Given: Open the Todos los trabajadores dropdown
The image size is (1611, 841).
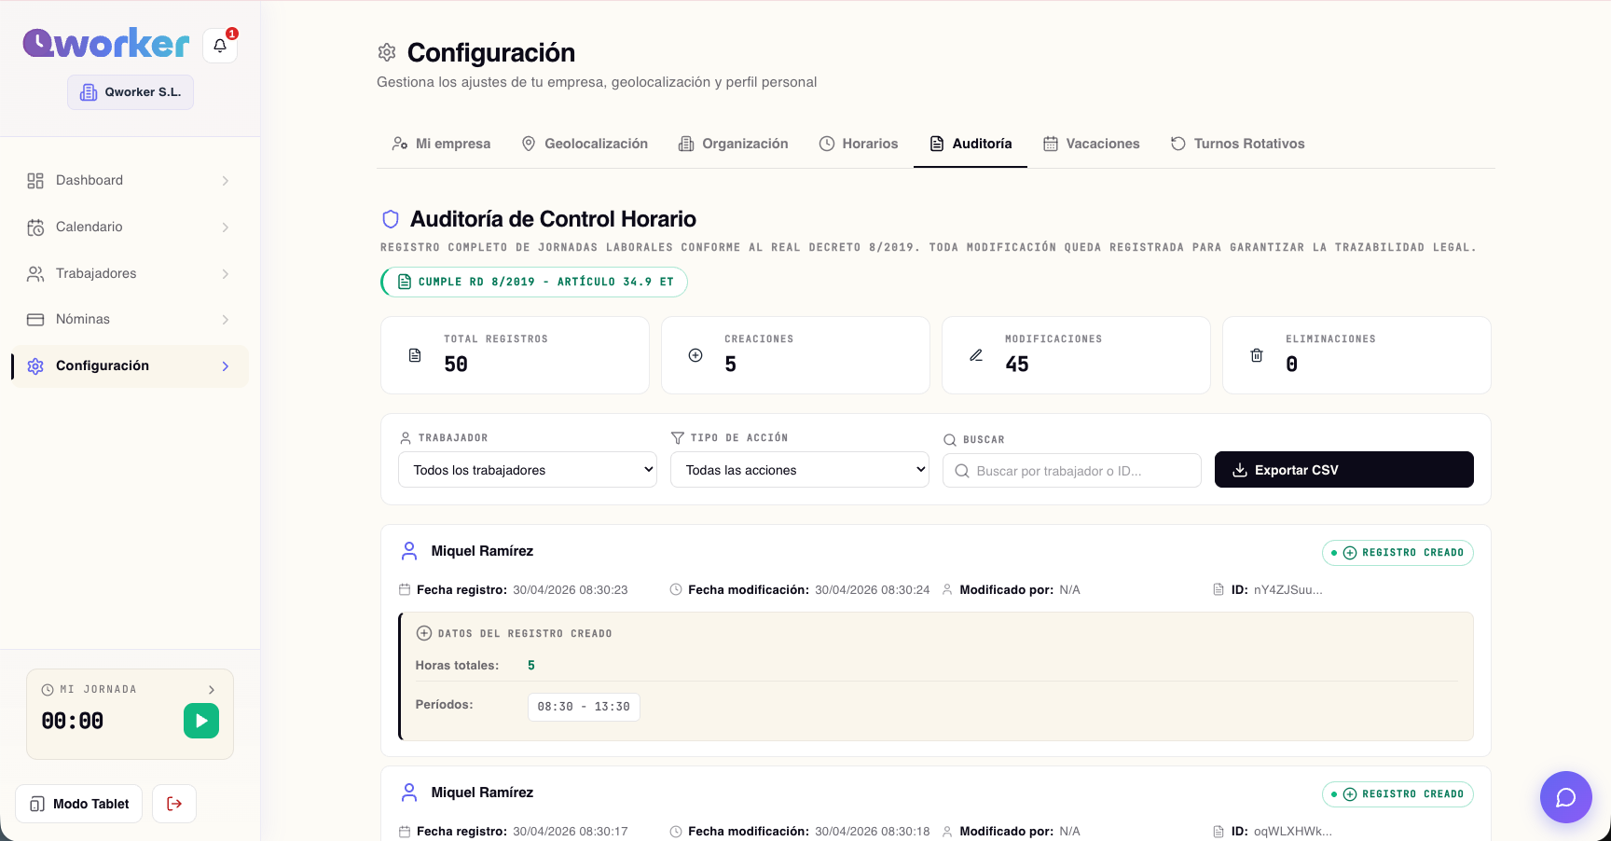Looking at the screenshot, I should (528, 470).
